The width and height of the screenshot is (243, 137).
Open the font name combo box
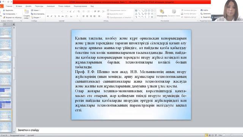tap(55, 11)
